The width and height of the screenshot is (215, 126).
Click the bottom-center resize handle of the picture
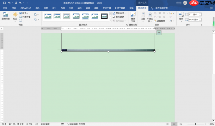(x=108, y=52)
